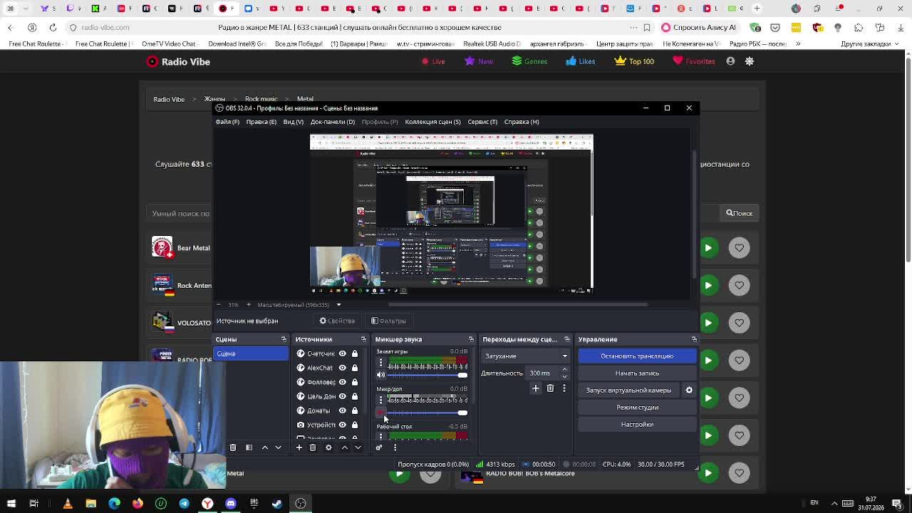Open transition properties three-dot menu
Screen dimensions: 912x513
[564, 388]
